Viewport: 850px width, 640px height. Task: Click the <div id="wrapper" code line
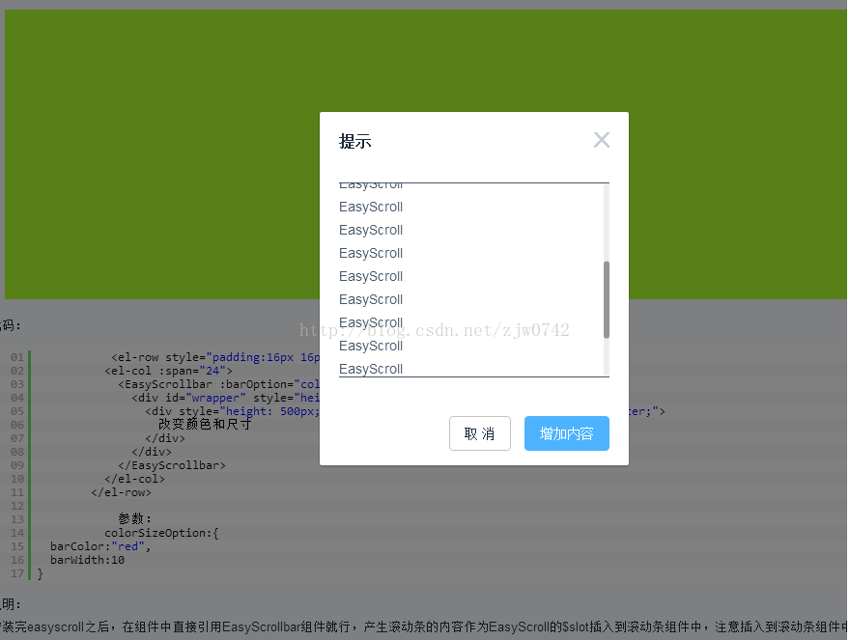coord(225,398)
